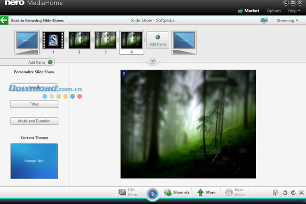Select slide thumbnail number 2
The image size is (306, 204).
point(79,41)
